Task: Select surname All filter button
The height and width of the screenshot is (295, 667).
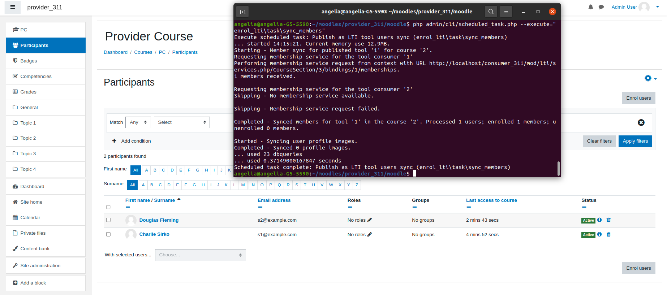Action: 133,185
